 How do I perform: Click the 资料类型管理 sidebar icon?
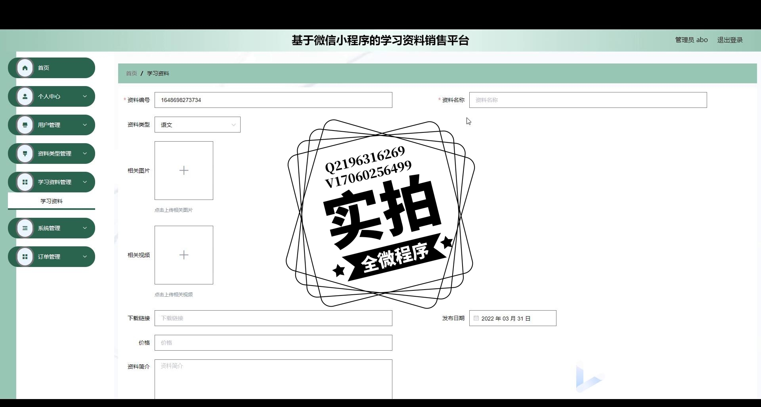point(25,154)
